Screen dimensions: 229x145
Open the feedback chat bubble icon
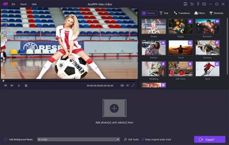204,4
